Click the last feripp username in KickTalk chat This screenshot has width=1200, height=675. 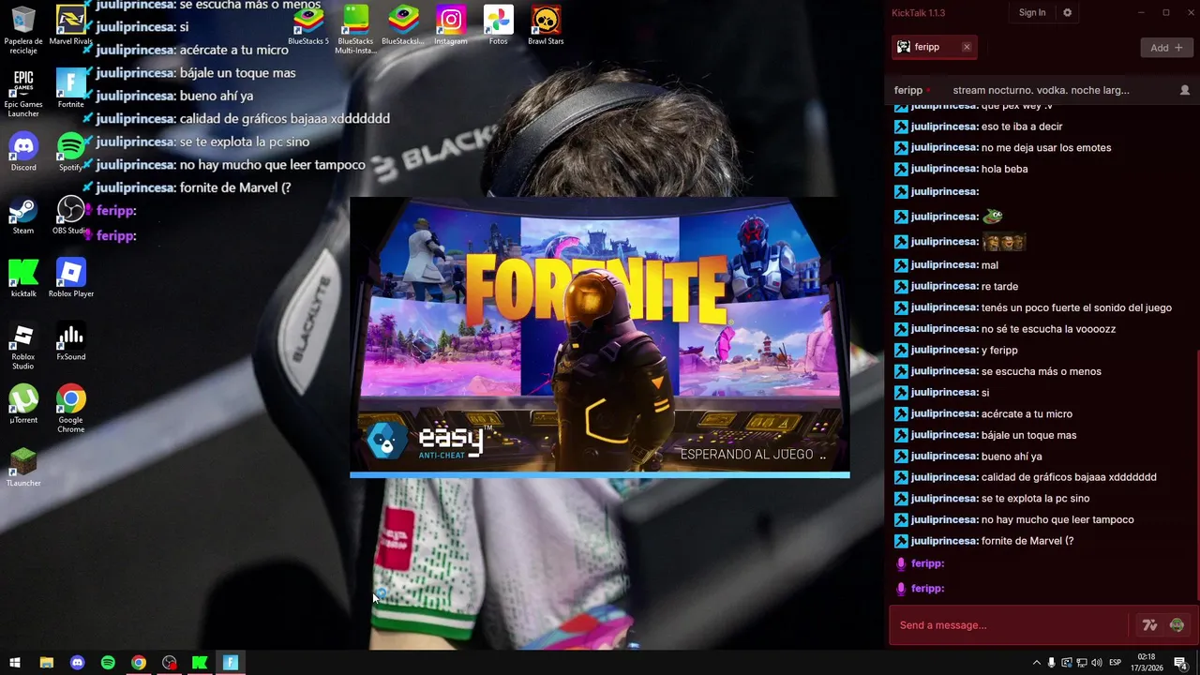(927, 589)
